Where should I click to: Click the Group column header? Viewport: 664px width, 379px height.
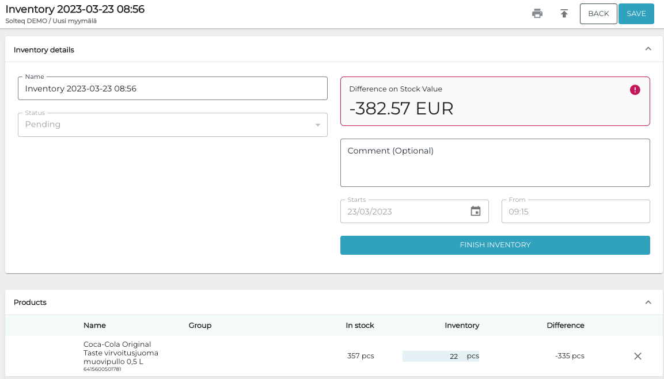point(200,326)
